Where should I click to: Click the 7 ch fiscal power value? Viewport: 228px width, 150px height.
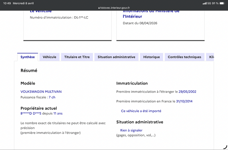tap(52, 97)
